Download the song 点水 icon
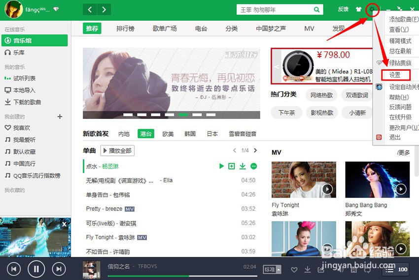The height and width of the screenshot is (280, 419). 243,166
